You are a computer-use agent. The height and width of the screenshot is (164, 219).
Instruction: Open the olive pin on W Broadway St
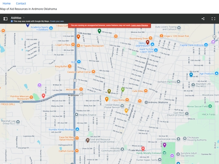pyautogui.click(x=109, y=92)
